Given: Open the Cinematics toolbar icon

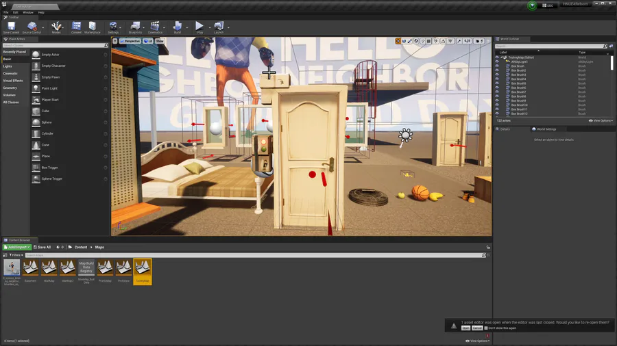Looking at the screenshot, I should (155, 26).
